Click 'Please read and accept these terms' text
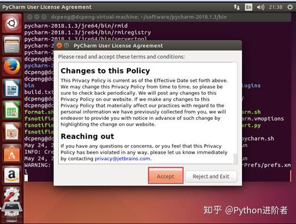Viewport: 296px width, 224px height. tap(122, 57)
